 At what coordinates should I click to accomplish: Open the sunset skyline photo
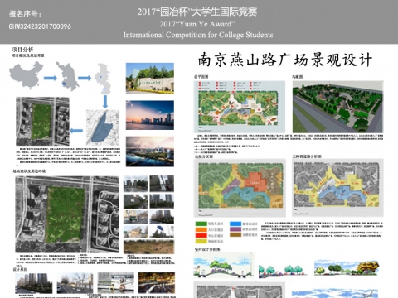point(150,115)
